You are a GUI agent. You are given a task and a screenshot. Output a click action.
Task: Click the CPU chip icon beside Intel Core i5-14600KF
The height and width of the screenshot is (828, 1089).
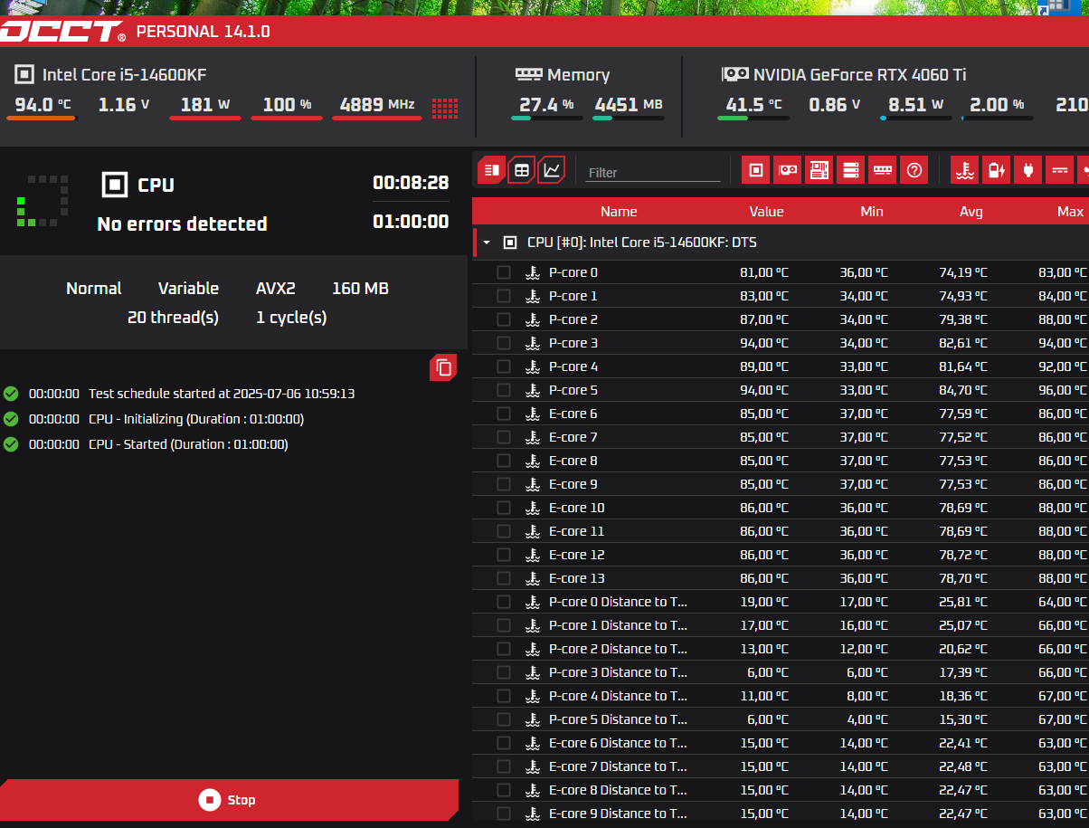tap(25, 75)
